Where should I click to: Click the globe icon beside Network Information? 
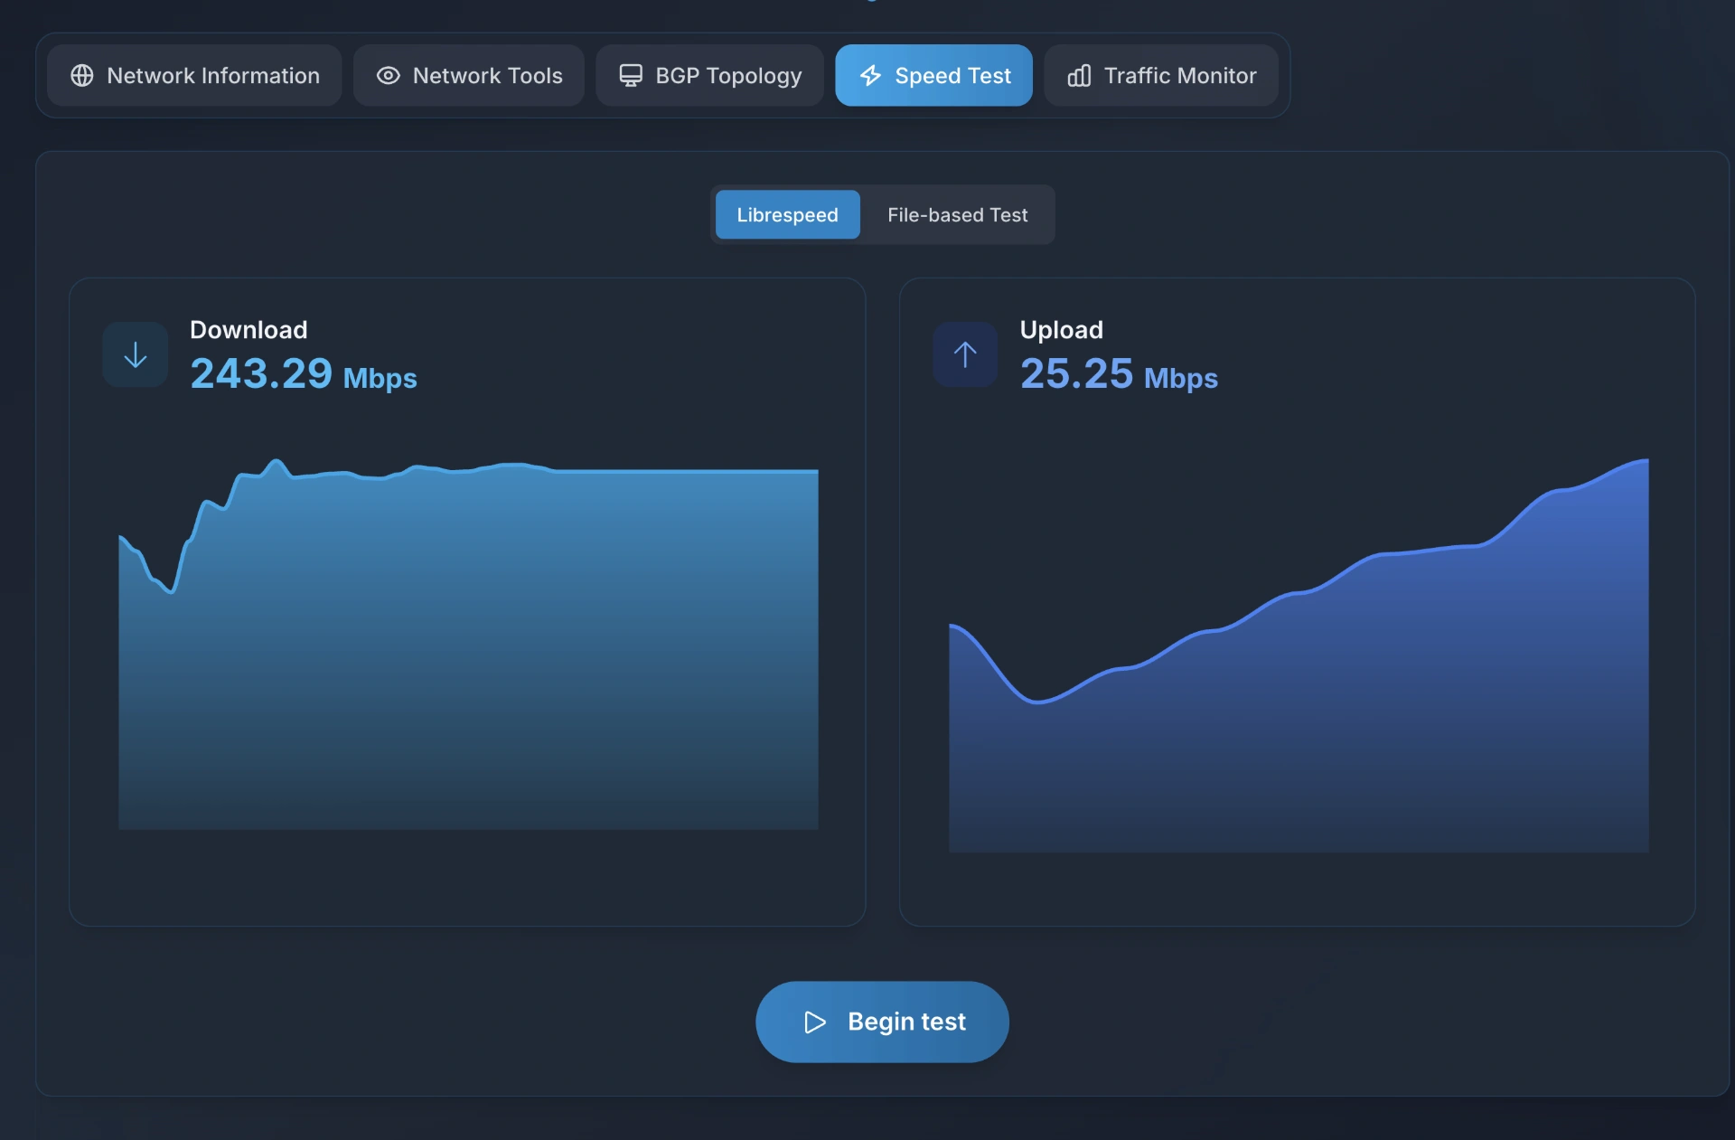tap(82, 76)
